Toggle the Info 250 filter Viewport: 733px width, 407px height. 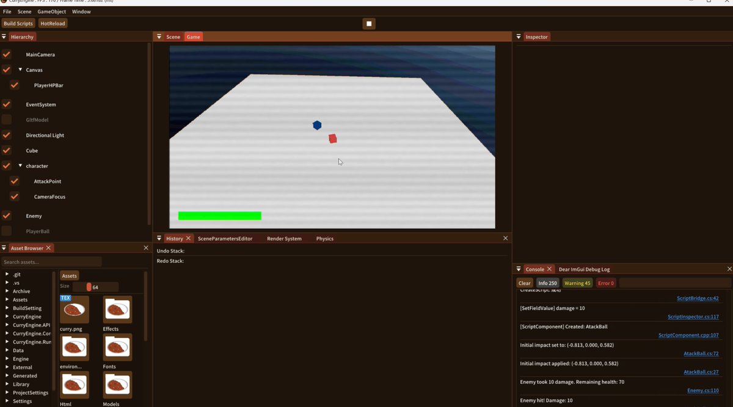(x=547, y=283)
